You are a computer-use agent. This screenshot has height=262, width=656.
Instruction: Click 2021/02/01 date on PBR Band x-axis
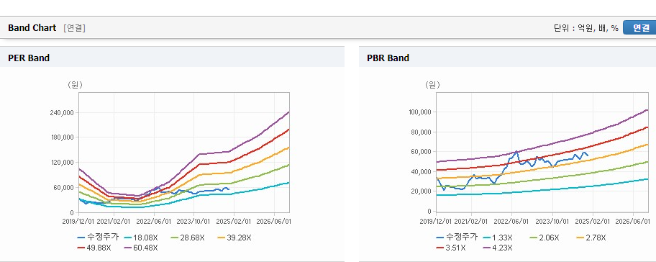click(472, 222)
